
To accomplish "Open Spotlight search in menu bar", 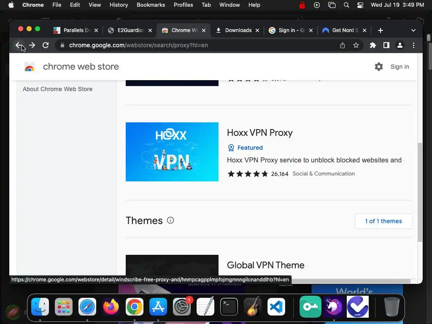I will tap(346, 5).
